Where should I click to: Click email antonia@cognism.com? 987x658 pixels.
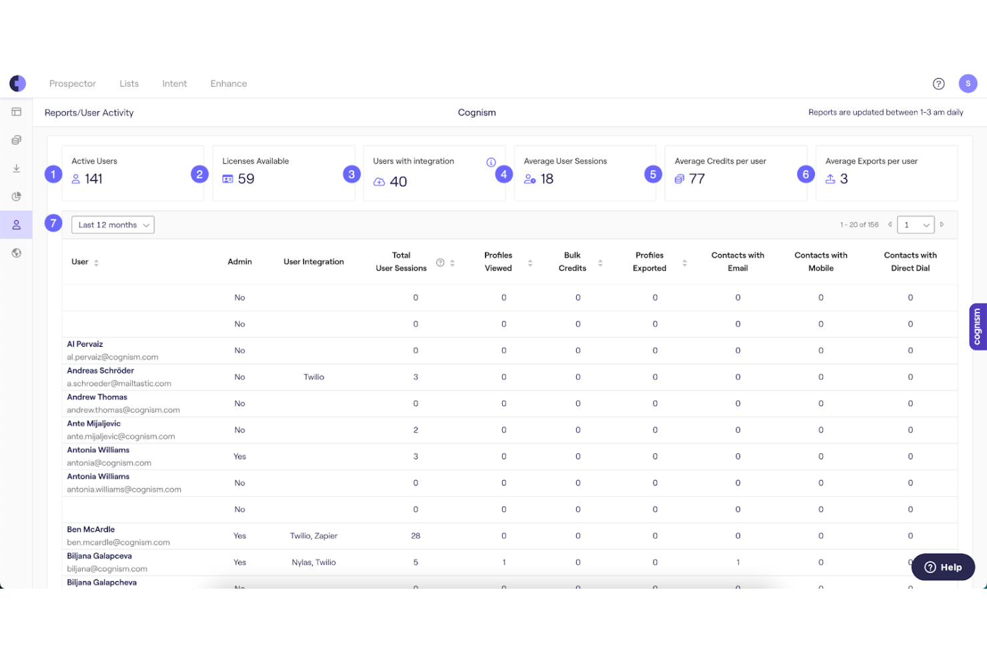(109, 463)
